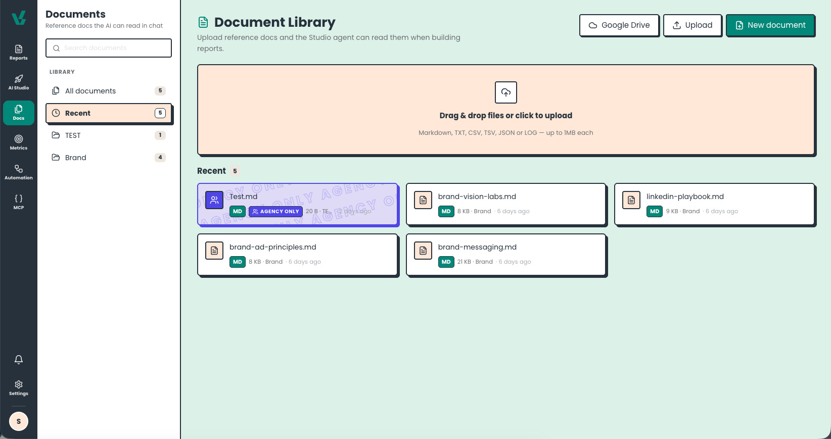Image resolution: width=831 pixels, height=439 pixels.
Task: Click the count badge next to Recent heading
Action: tap(235, 171)
